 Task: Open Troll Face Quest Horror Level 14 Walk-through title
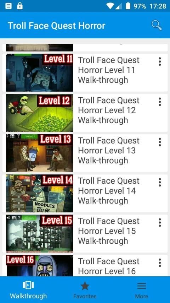[109, 191]
